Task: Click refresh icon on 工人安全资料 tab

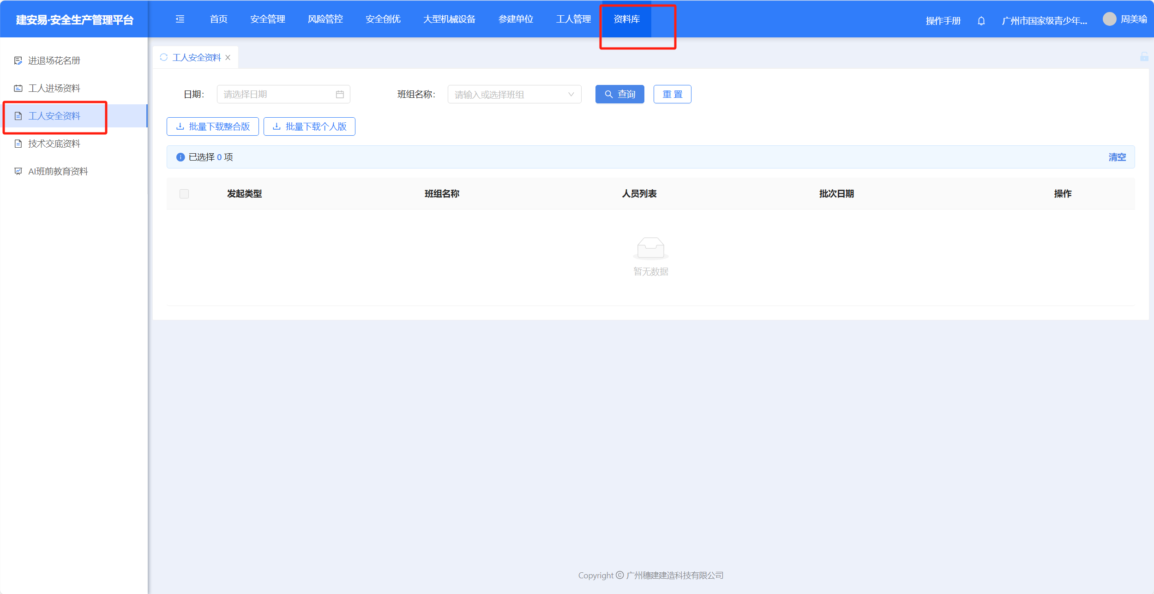Action: point(163,57)
